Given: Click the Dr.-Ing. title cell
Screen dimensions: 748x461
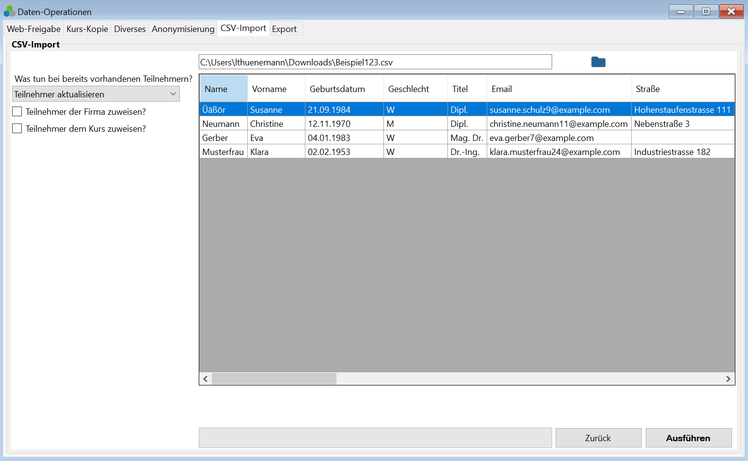Looking at the screenshot, I should click(467, 152).
